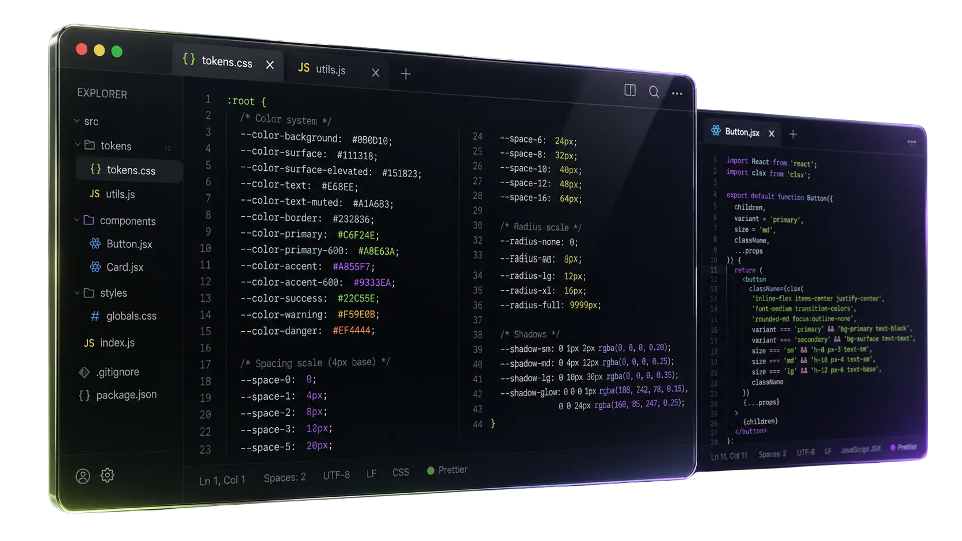
Task: Click JavaScript JSX language mode in right window
Action: 861,450
